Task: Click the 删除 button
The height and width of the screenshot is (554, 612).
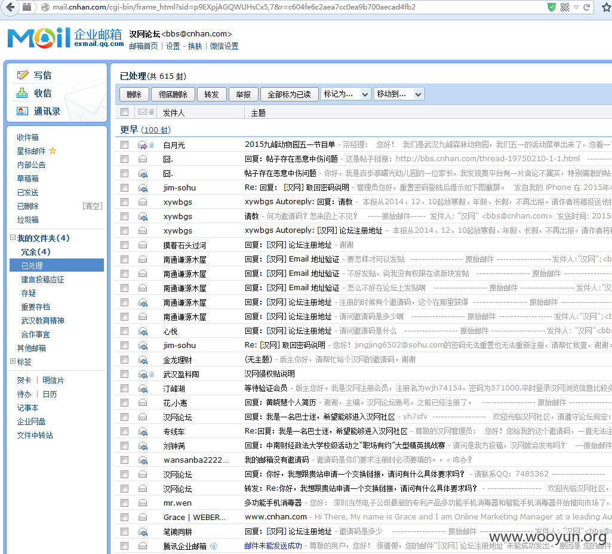Action: coord(134,94)
